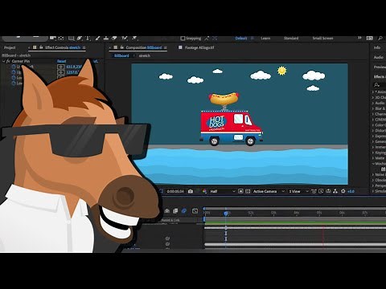Select the Camera tool in toolbar
This screenshot has width=386, height=289.
click(x=53, y=39)
